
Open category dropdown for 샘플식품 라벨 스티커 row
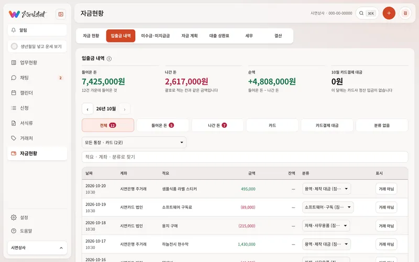click(326, 189)
